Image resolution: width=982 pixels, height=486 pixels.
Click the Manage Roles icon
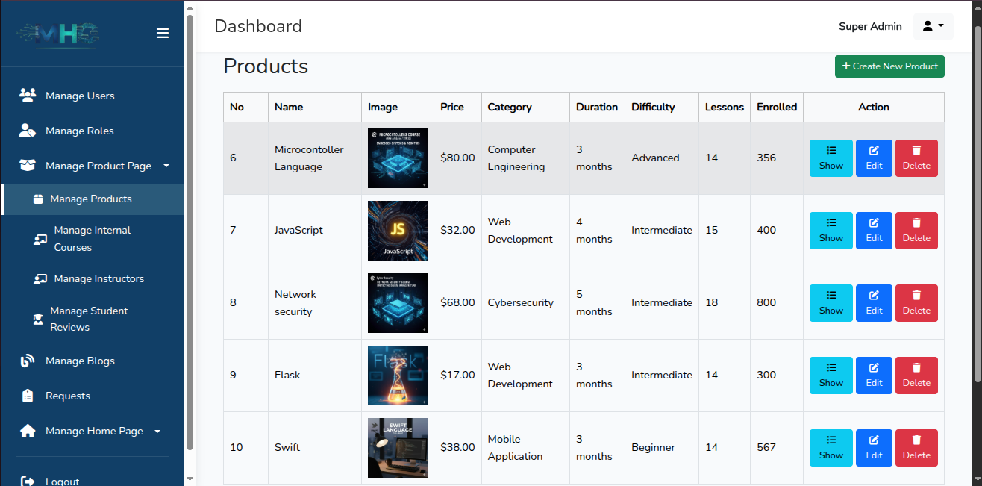28,130
